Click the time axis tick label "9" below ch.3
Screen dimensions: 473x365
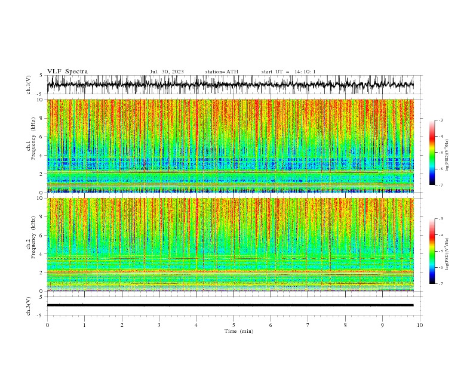382,325
